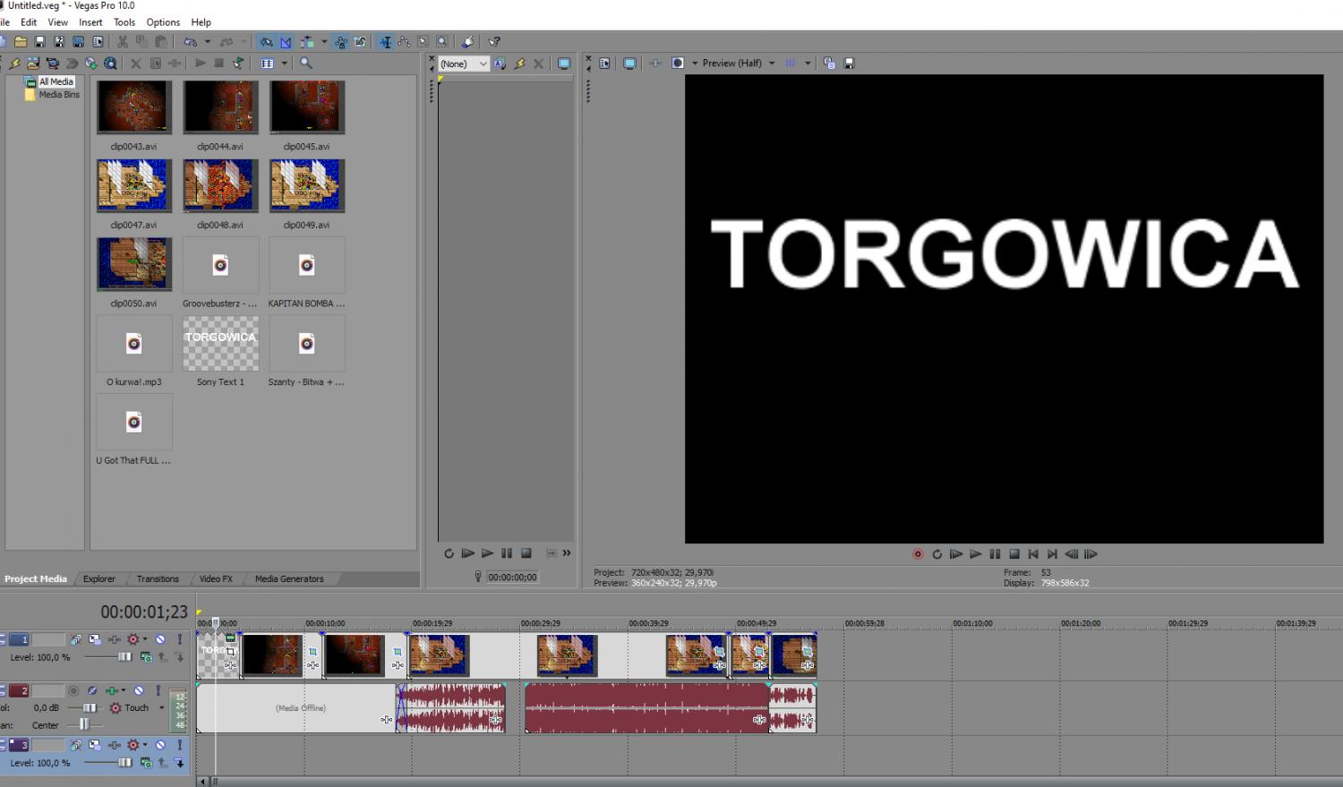Image resolution: width=1343 pixels, height=787 pixels.
Task: Open the View menu
Action: click(x=57, y=22)
